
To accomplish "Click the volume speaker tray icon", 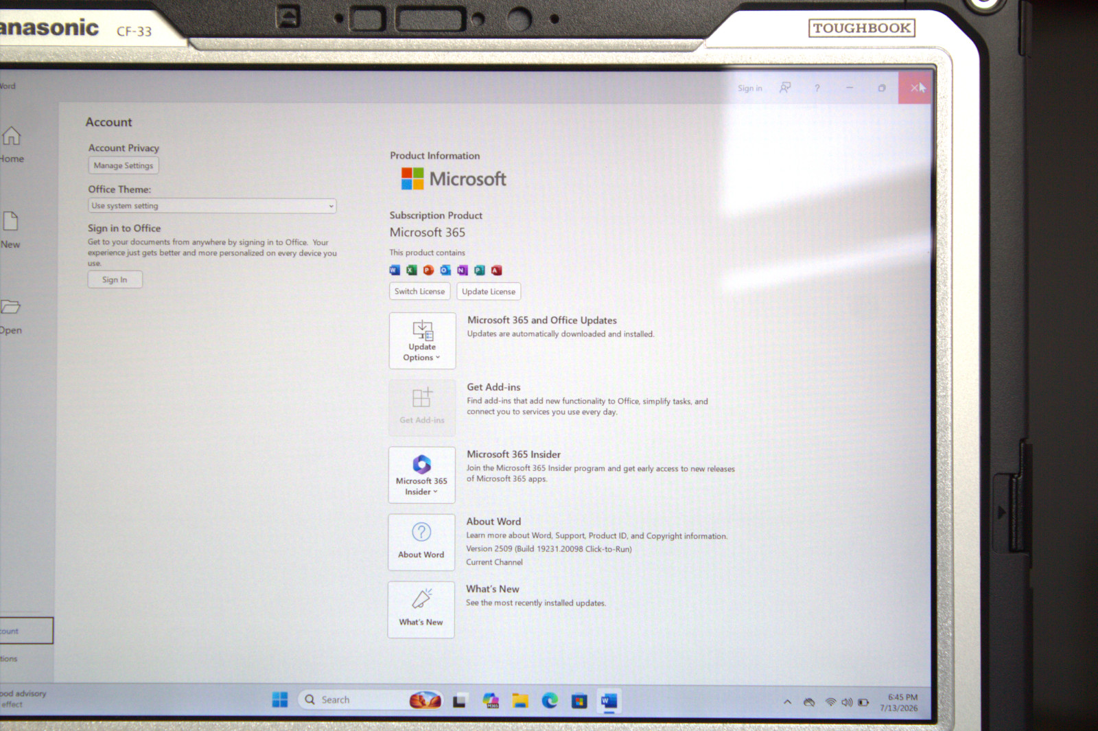I will (847, 702).
